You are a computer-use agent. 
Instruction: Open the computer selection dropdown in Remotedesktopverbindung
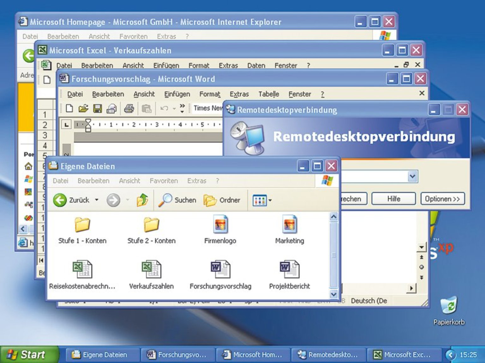413,176
